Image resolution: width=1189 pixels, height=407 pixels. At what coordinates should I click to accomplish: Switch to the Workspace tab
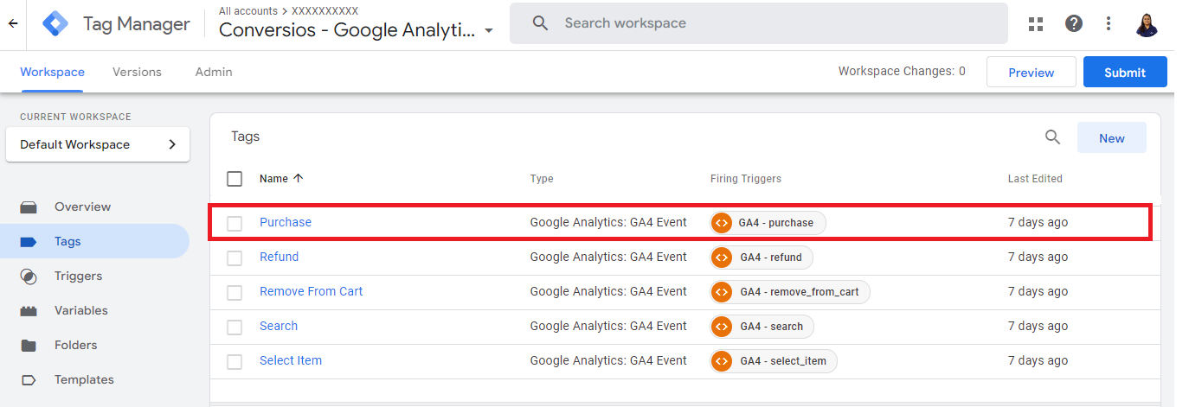point(52,72)
